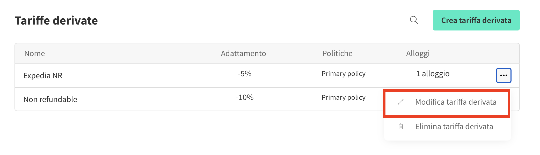Click Primary policy in the Non refundable row
The height and width of the screenshot is (155, 540).
click(344, 98)
